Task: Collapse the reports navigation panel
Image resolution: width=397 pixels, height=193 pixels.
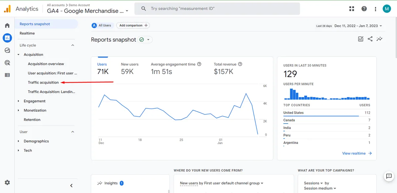Action: [x=71, y=186]
